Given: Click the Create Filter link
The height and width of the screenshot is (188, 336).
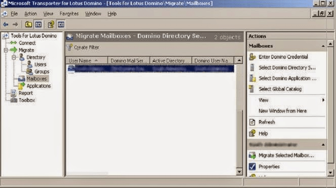Looking at the screenshot, I should point(87,48).
